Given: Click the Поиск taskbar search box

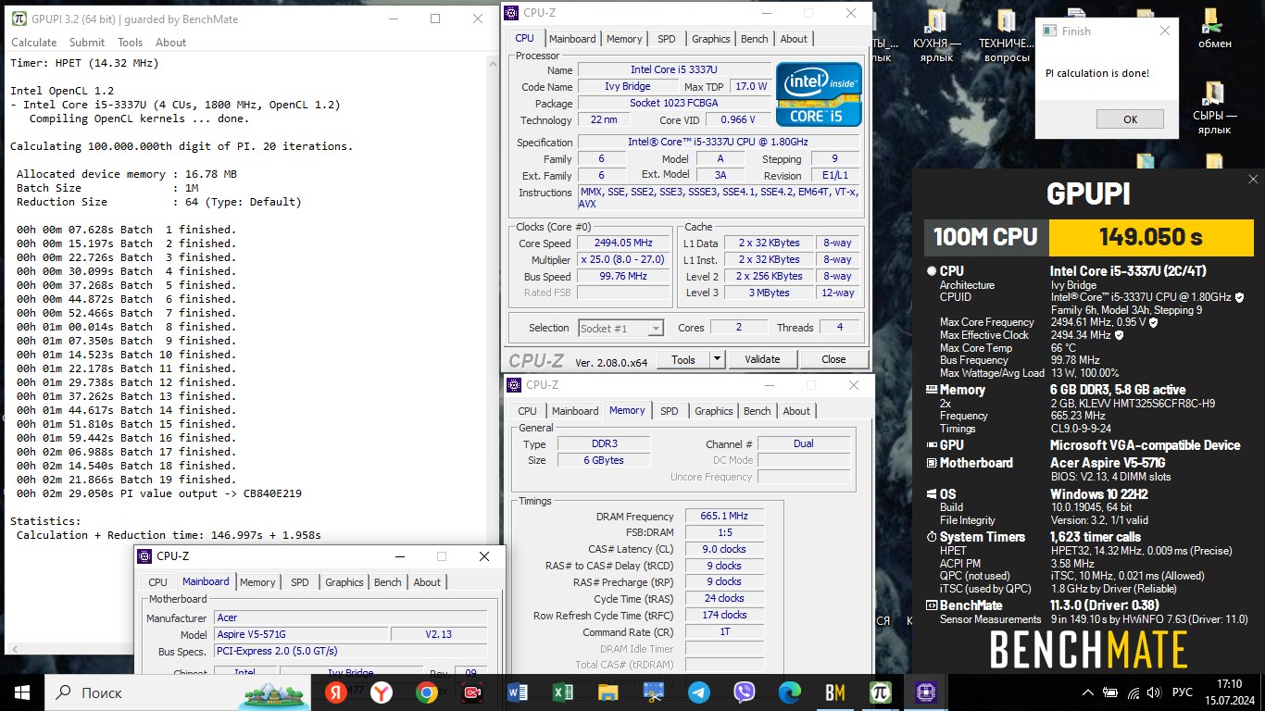Looking at the screenshot, I should click(x=178, y=692).
